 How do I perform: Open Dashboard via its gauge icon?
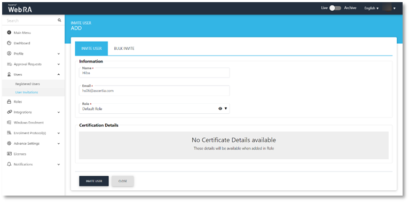coord(9,43)
